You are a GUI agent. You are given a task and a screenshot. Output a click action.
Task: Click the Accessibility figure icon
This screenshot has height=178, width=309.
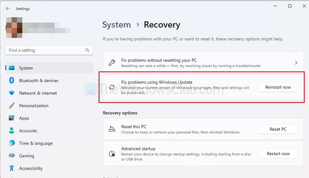coord(11,168)
